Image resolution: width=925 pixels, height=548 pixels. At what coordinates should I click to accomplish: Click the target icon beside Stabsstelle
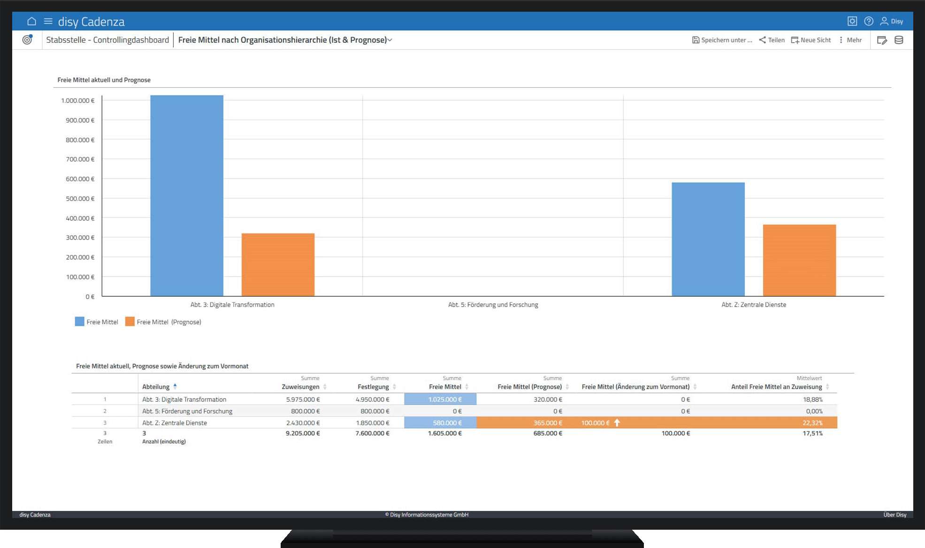coord(28,40)
